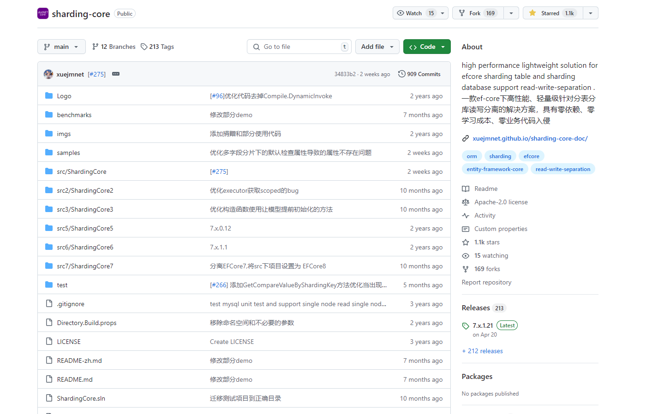This screenshot has height=414, width=652.
Task: Open the Report repository link
Action: [486, 282]
